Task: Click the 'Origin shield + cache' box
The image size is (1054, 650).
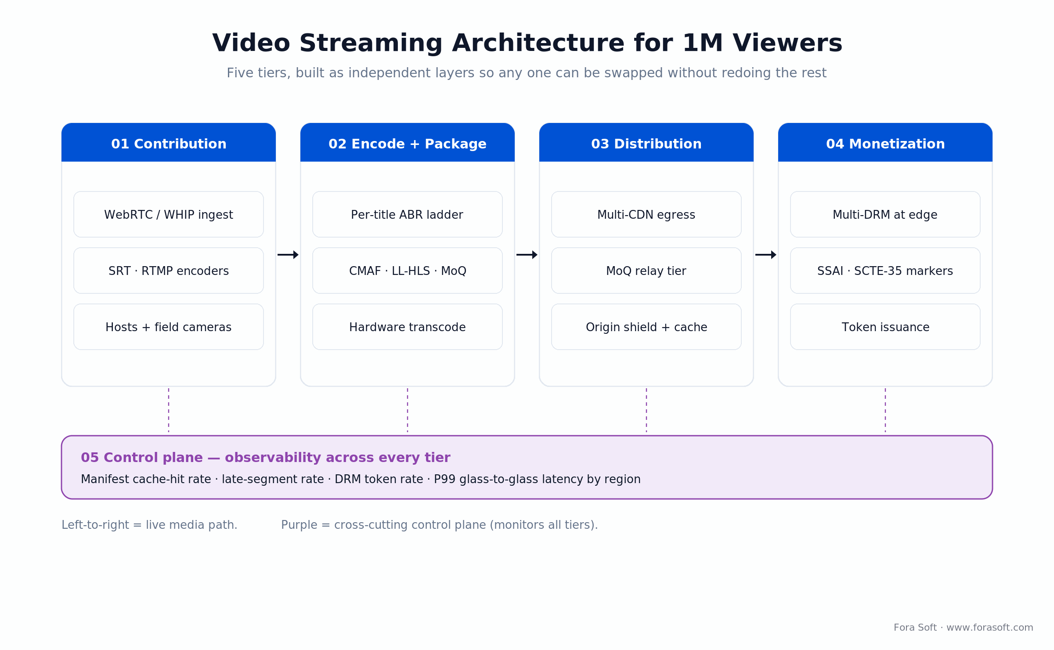Action: click(646, 327)
